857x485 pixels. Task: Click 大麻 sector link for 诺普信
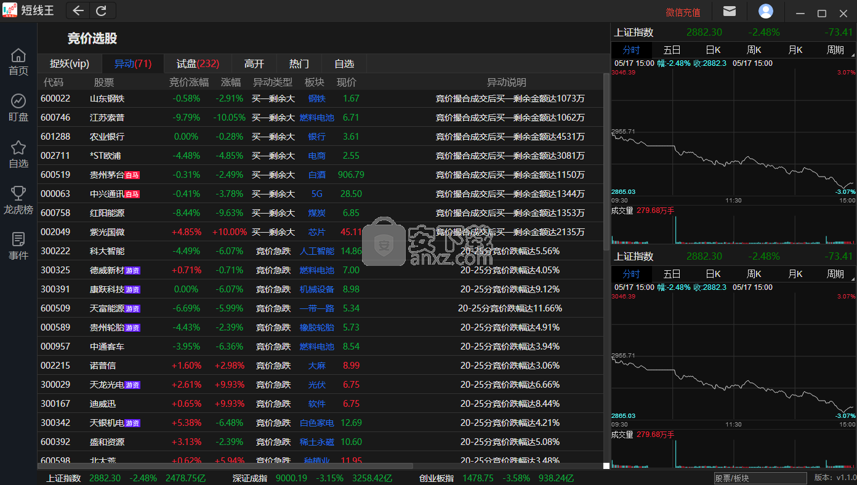point(317,366)
